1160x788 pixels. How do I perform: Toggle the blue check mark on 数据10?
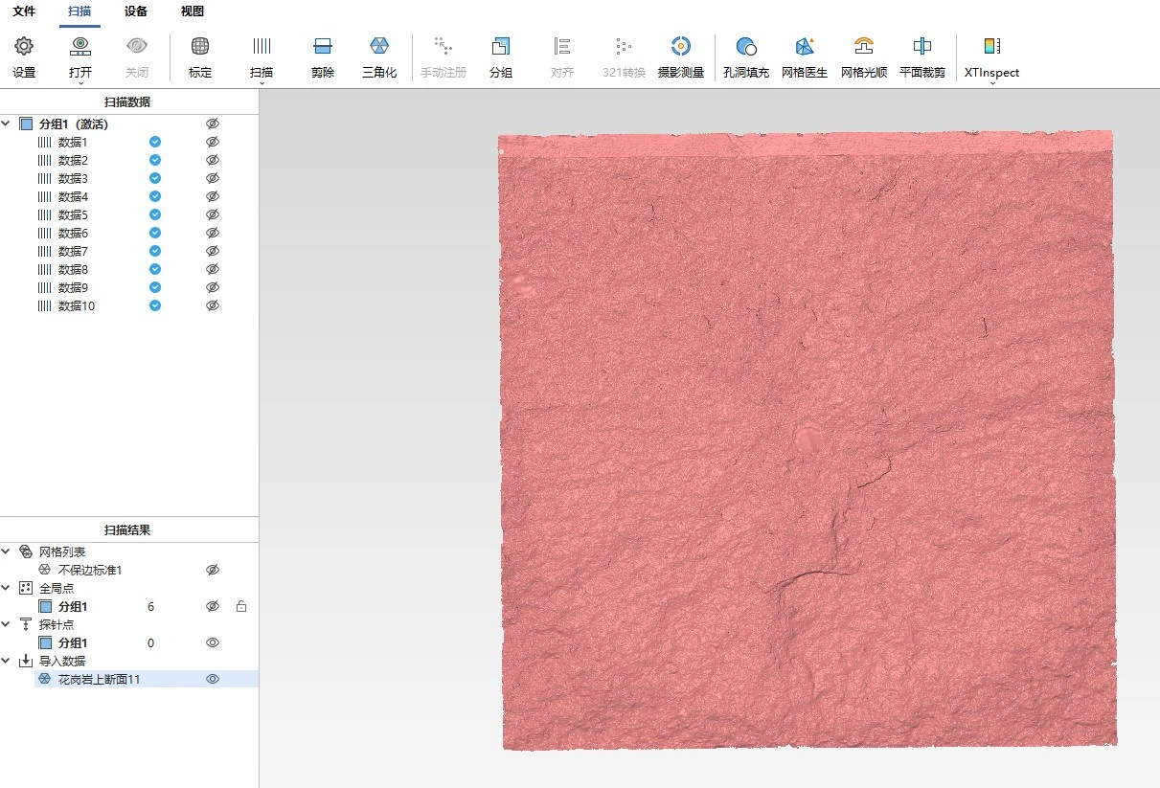[x=155, y=305]
